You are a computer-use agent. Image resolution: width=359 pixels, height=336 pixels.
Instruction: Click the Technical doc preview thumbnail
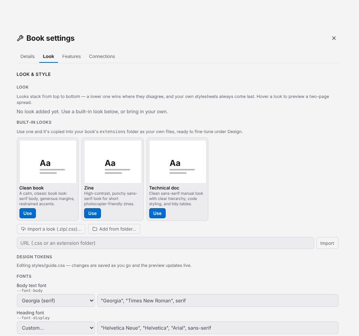pyautogui.click(x=178, y=161)
